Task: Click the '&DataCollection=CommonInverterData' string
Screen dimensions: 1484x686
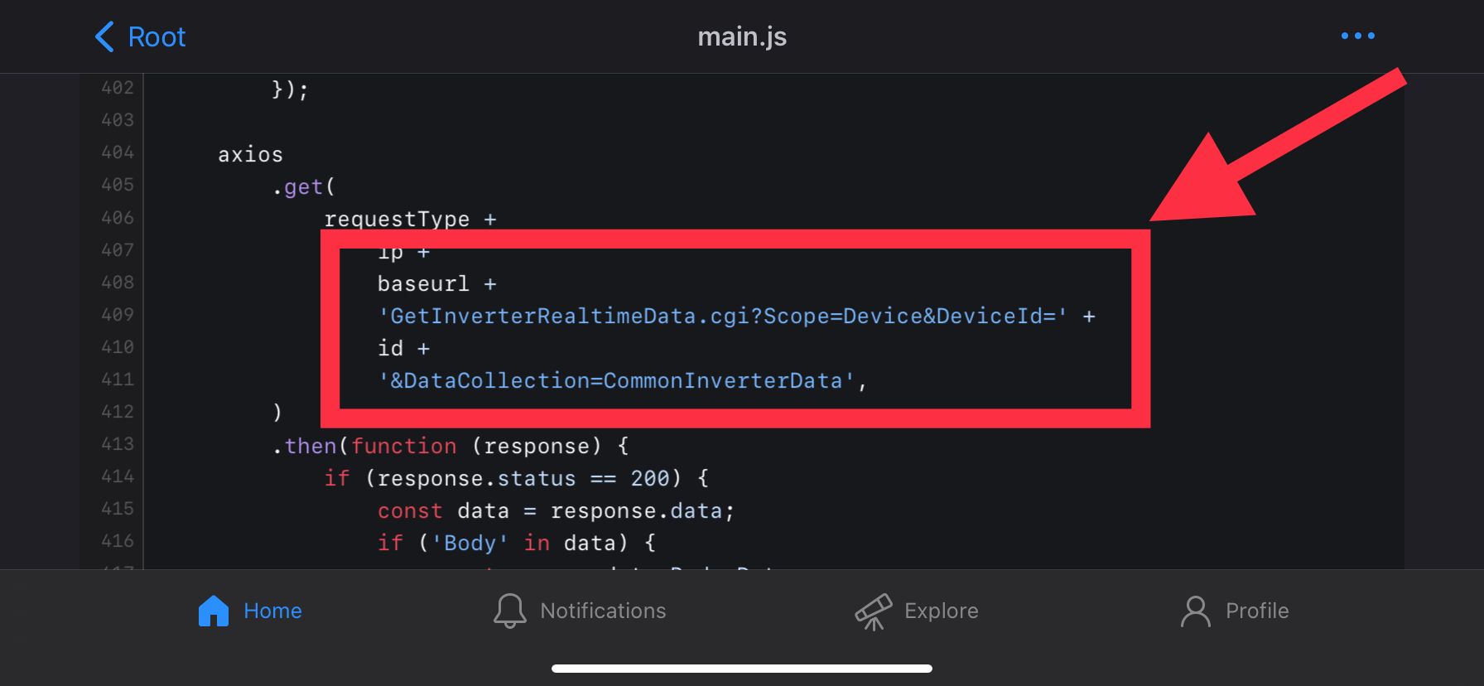Action: click(x=616, y=381)
